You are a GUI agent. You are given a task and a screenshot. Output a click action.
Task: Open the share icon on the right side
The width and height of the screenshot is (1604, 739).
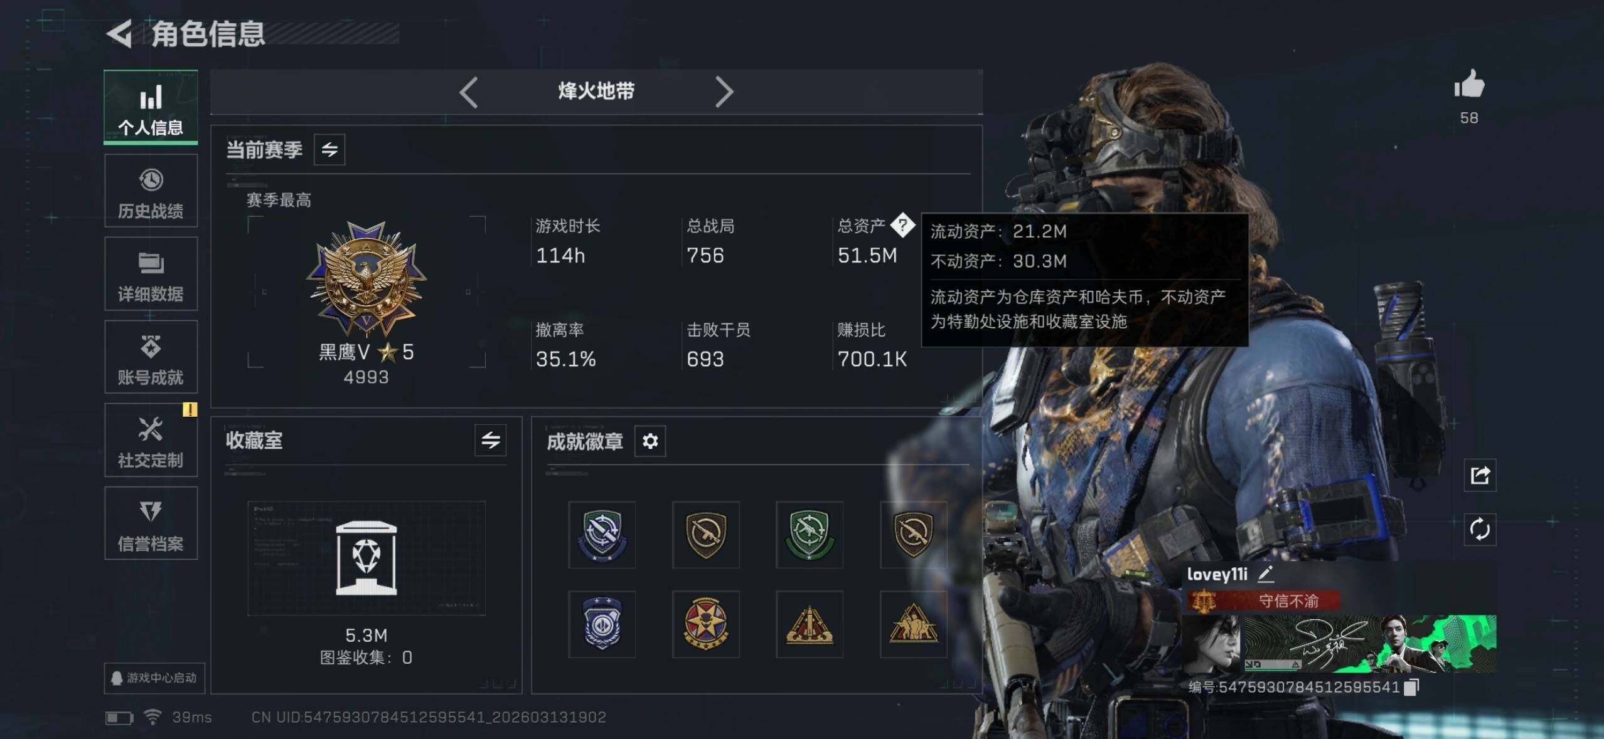tap(1480, 475)
